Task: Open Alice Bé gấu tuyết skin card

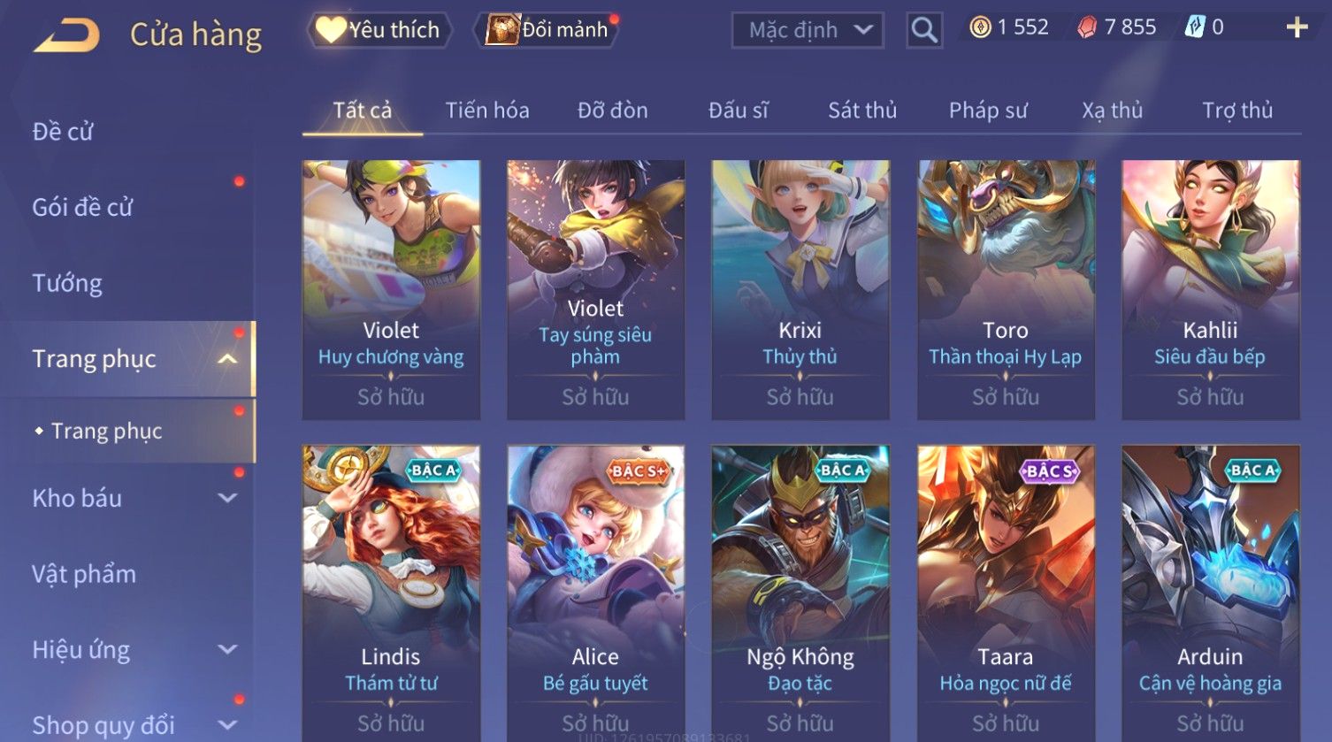Action: pos(595,593)
